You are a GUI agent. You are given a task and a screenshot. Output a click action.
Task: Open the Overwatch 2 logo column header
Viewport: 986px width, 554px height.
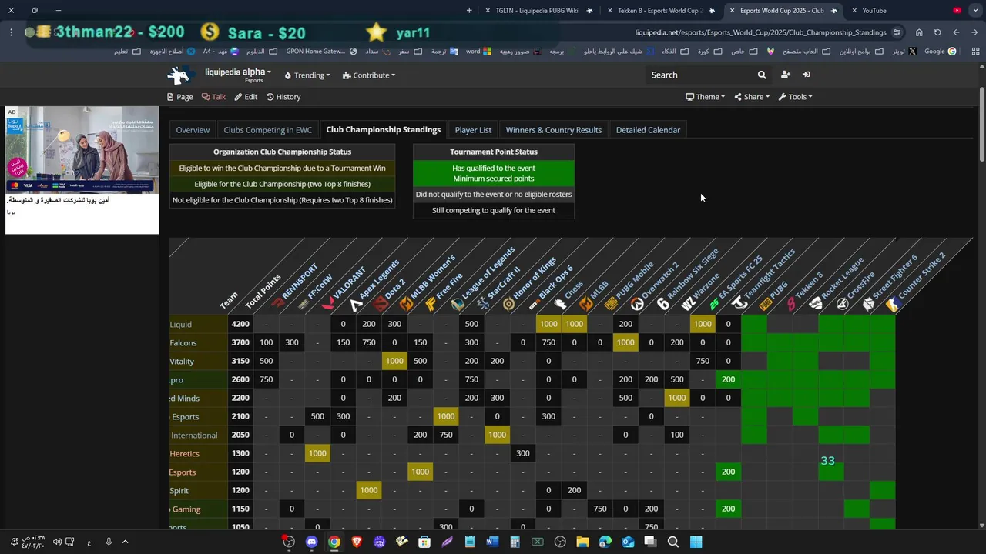click(637, 305)
